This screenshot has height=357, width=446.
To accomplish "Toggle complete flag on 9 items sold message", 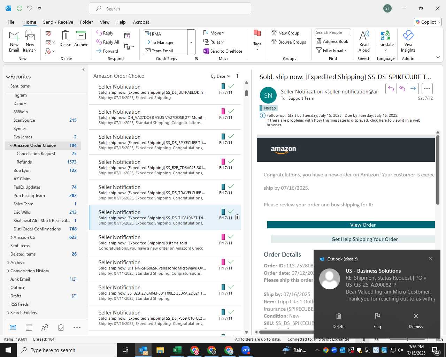I will click(231, 236).
